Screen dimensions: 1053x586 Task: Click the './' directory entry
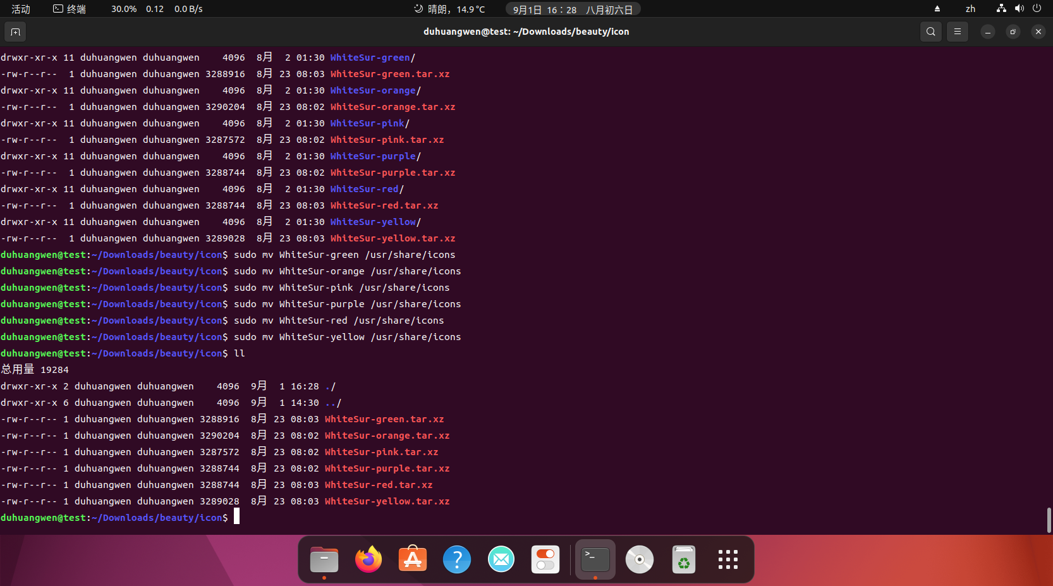coord(331,386)
